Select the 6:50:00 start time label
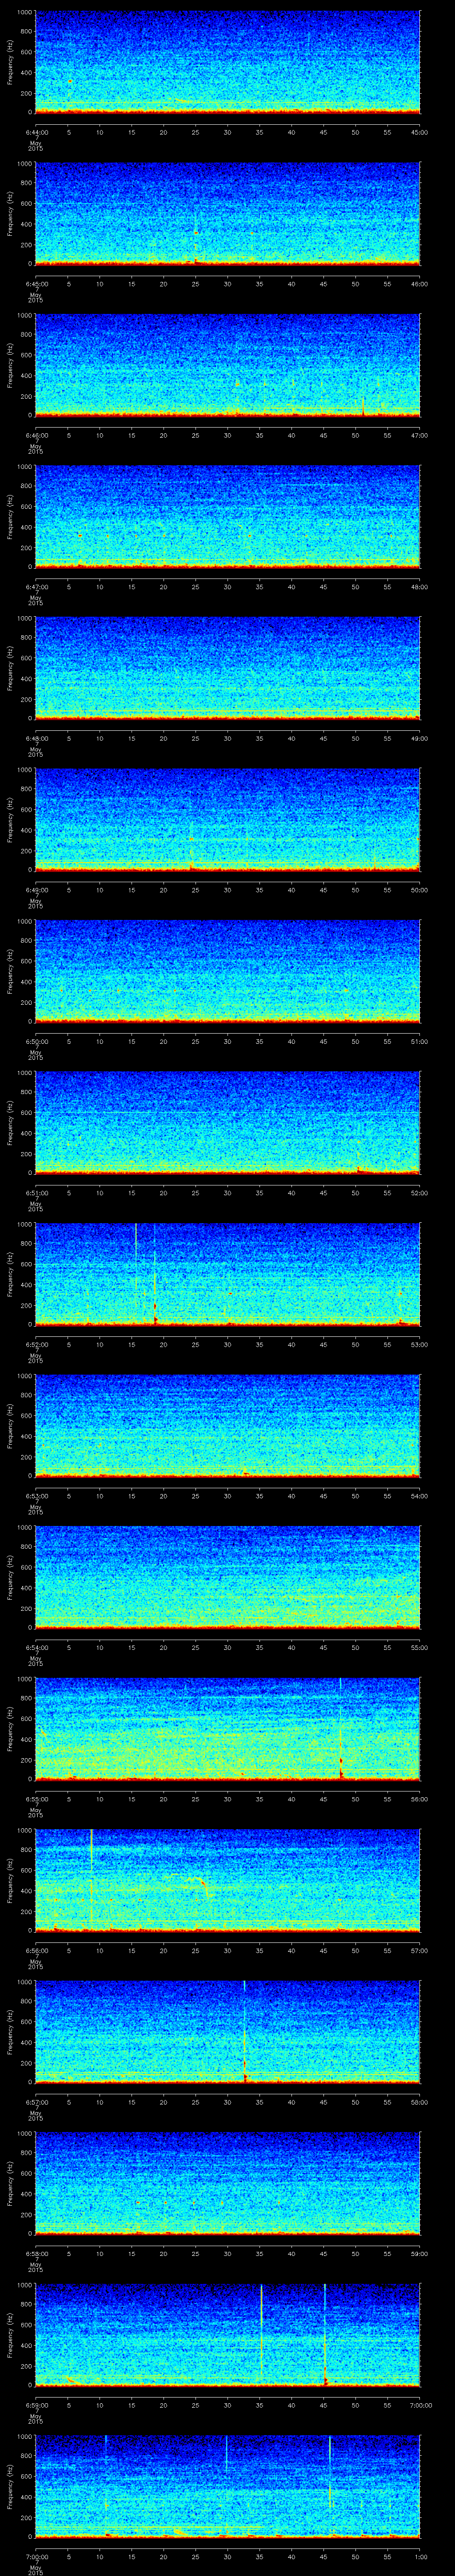This screenshot has width=455, height=2576. 36,1041
